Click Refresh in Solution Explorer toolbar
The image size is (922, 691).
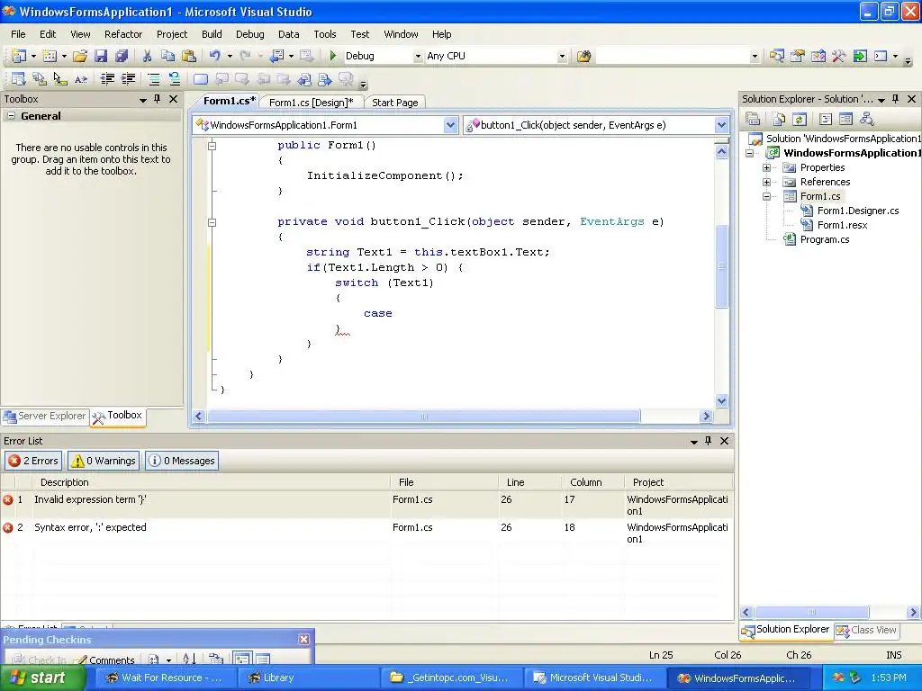click(x=800, y=120)
